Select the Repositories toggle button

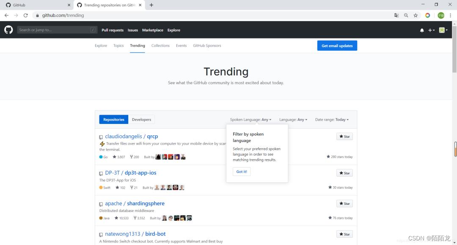[114, 119]
